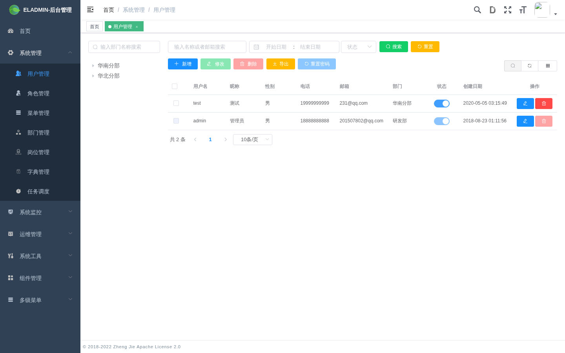Screen dimensions: 565x353
Task: Focus the department name search field
Action: (x=124, y=47)
